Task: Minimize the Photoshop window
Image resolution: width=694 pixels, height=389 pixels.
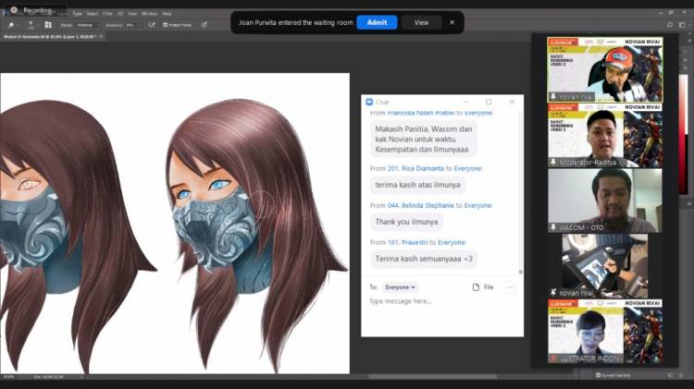Action: [661, 13]
